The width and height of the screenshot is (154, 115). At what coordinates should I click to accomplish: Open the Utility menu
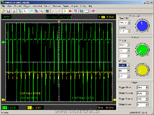(83, 6)
